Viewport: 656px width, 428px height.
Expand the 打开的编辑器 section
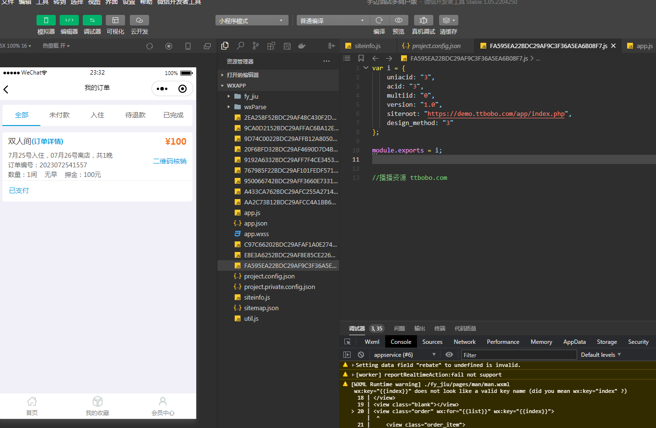click(x=278, y=75)
